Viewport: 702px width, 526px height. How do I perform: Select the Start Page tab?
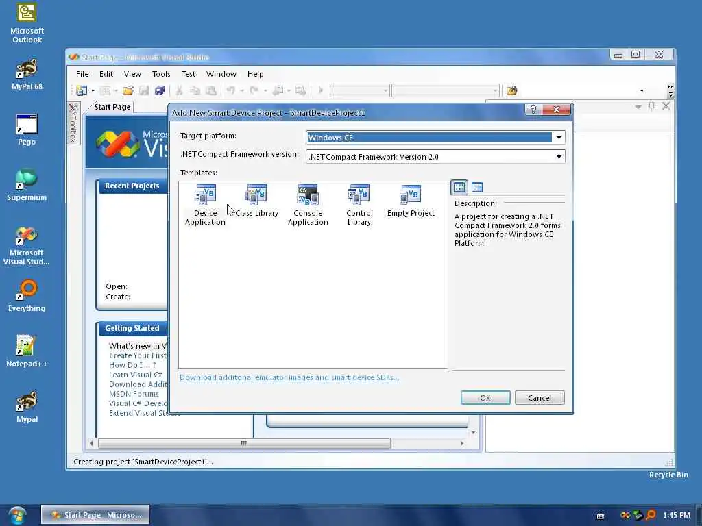[x=112, y=107]
